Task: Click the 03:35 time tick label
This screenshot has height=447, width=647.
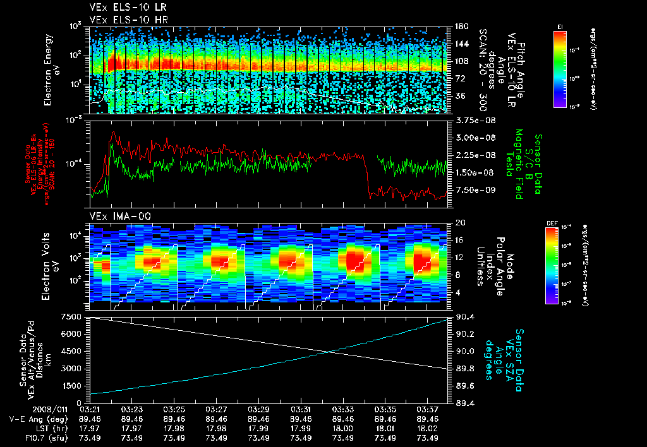Action: (x=385, y=410)
